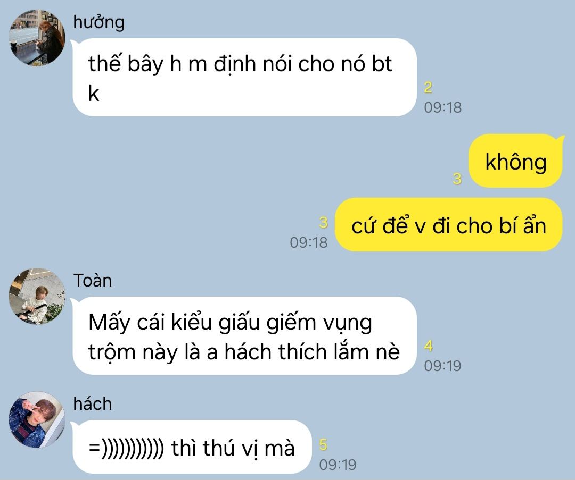575x480 pixels.
Task: Tap unread count 2 beside hưởng's message
Action: point(428,88)
